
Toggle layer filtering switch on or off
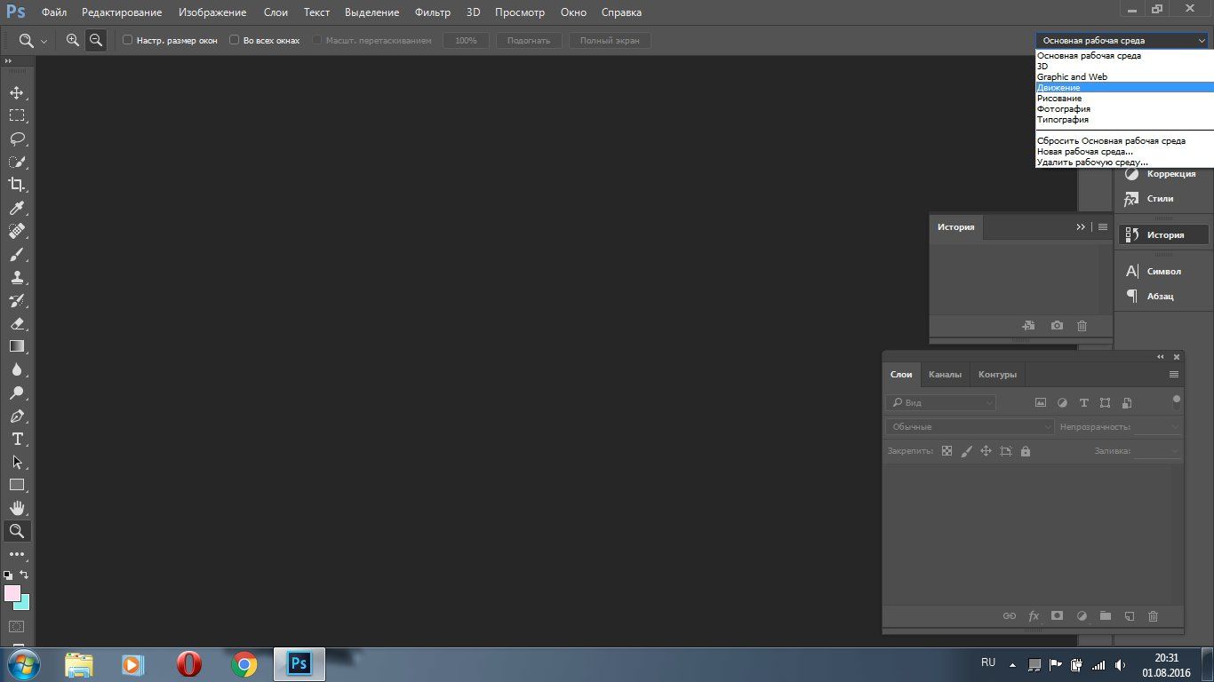1177,400
